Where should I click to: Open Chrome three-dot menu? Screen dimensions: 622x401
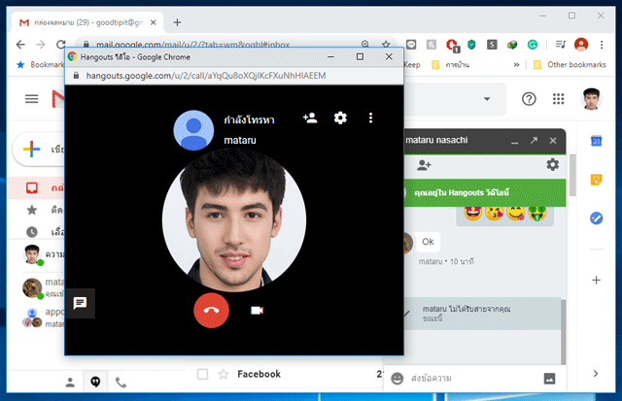point(602,45)
